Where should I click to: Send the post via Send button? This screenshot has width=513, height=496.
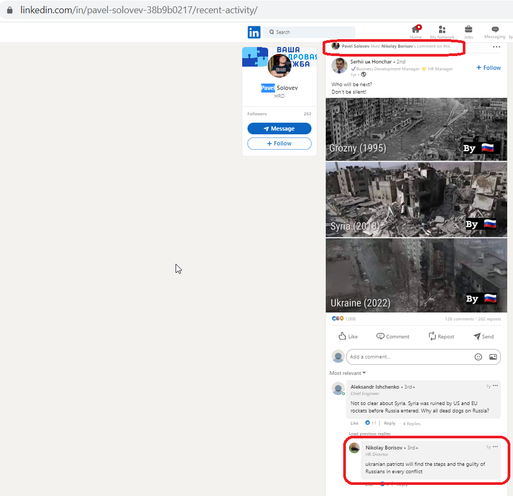click(x=483, y=336)
